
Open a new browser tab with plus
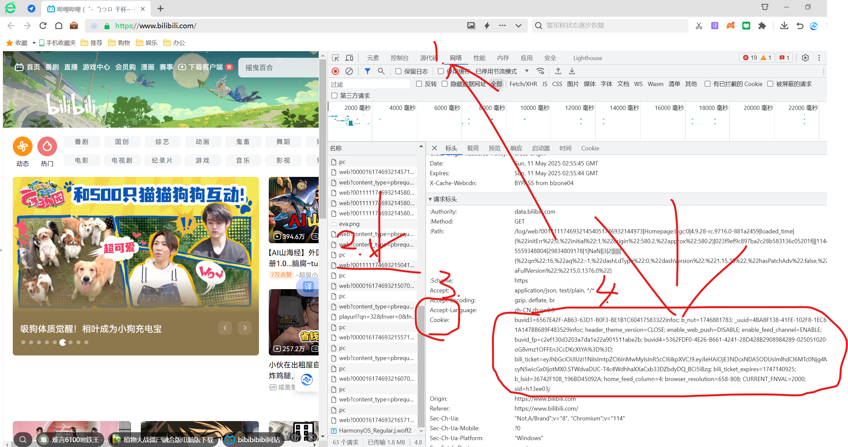coord(160,9)
